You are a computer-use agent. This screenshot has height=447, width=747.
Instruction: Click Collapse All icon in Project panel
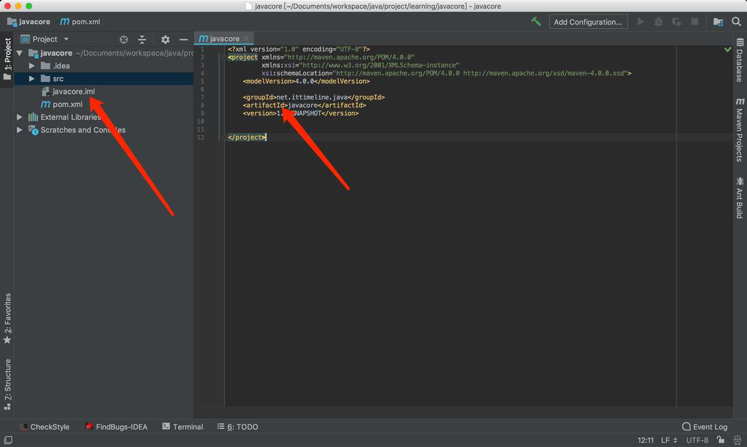pyautogui.click(x=142, y=39)
